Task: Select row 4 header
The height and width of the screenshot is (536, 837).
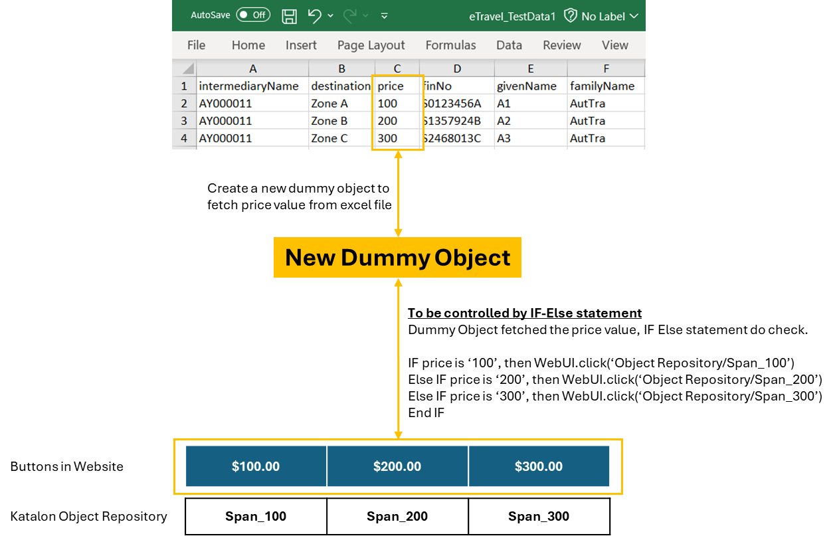Action: coord(185,137)
